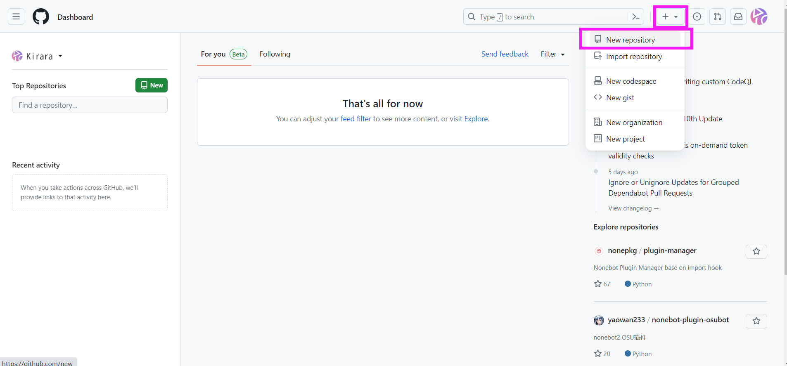Open the Issues icon in header
The image size is (787, 366).
click(697, 17)
